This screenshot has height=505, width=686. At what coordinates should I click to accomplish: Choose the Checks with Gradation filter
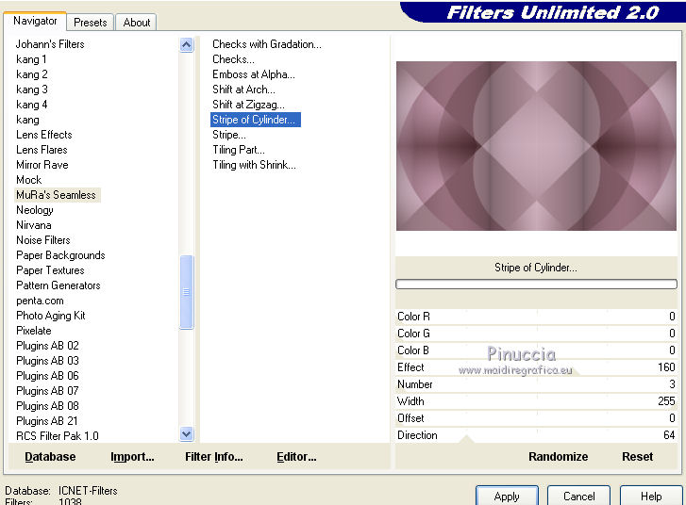tap(266, 44)
